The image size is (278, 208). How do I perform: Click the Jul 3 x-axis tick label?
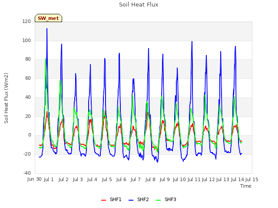coord(78,179)
